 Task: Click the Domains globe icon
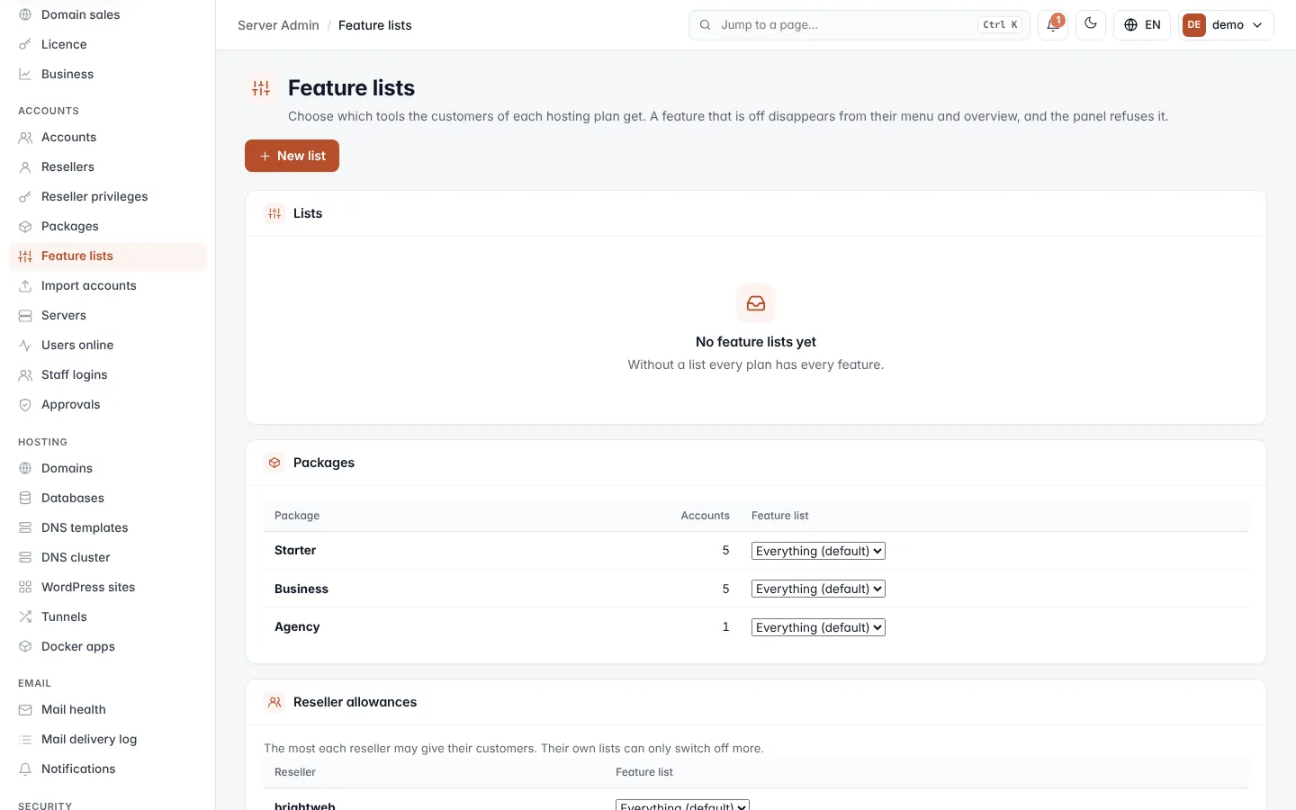point(25,468)
